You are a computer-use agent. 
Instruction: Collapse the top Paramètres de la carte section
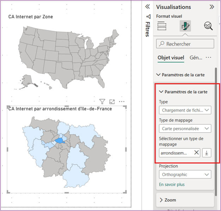click(159, 75)
